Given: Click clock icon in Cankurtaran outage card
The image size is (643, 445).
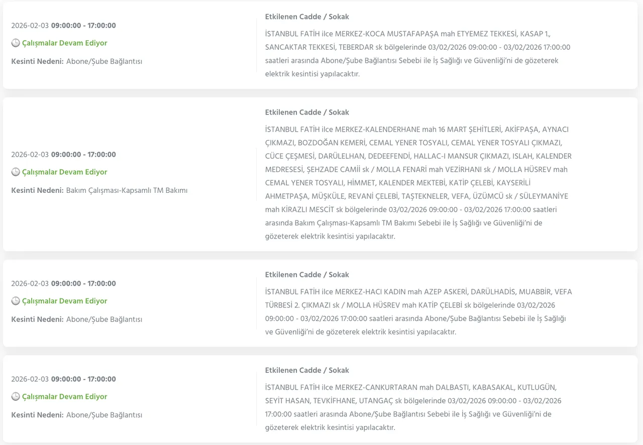Looking at the screenshot, I should click(16, 397).
